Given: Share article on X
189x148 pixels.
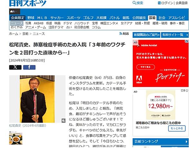Looking at the screenshot, I should coord(15,67).
